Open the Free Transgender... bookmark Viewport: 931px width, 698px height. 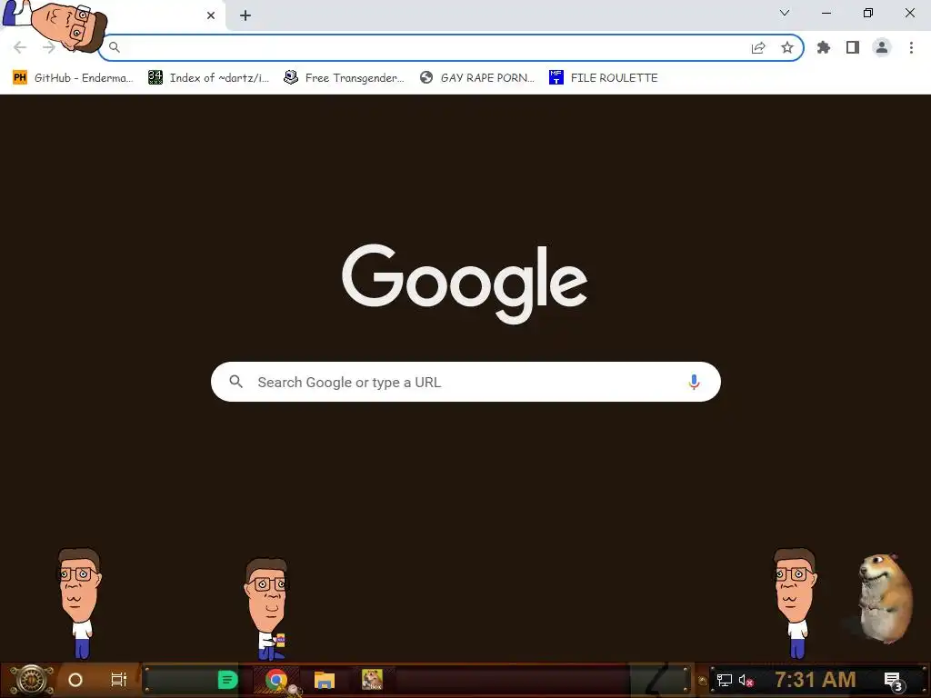[x=344, y=78]
